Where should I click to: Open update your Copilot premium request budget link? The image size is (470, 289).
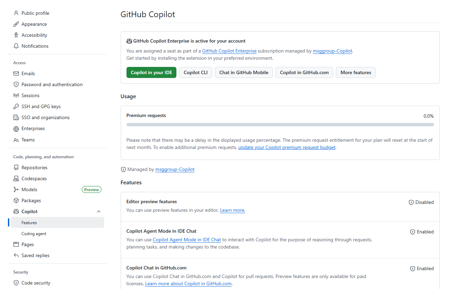(x=287, y=147)
